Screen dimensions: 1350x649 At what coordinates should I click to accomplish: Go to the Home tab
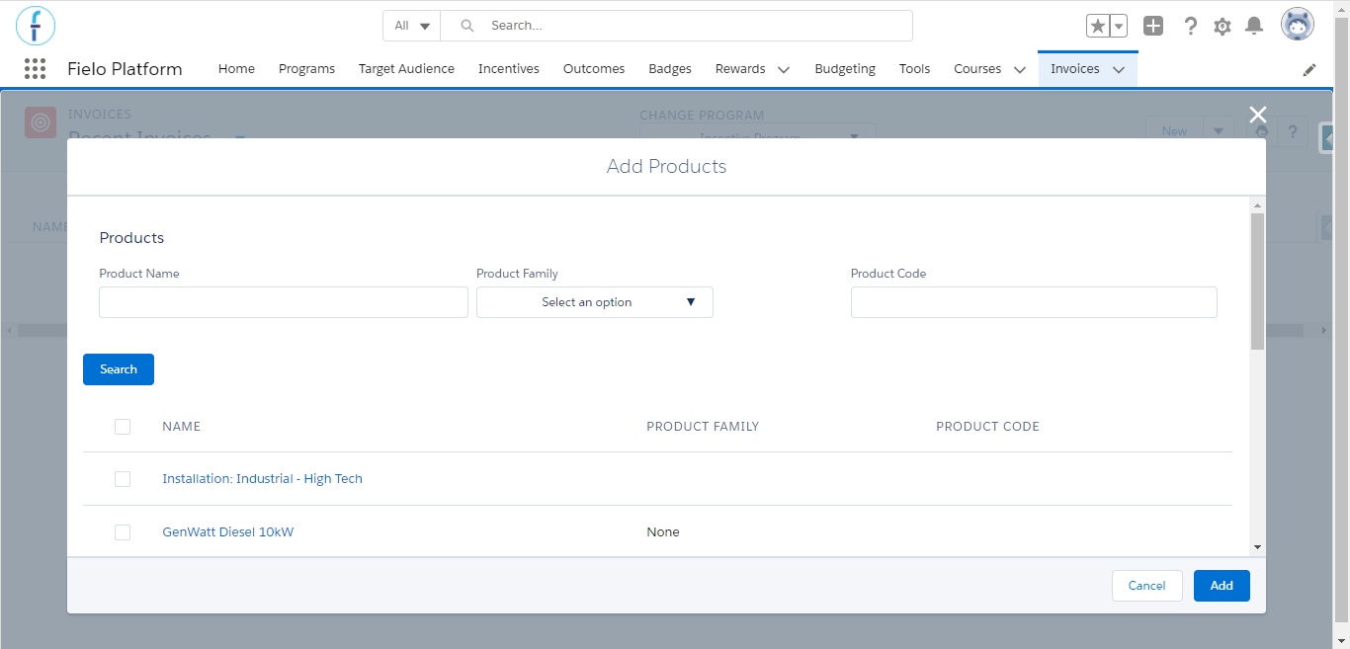pyautogui.click(x=236, y=69)
